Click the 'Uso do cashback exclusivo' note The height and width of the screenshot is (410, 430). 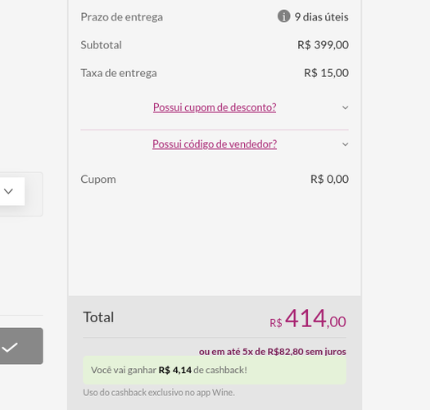coord(159,393)
